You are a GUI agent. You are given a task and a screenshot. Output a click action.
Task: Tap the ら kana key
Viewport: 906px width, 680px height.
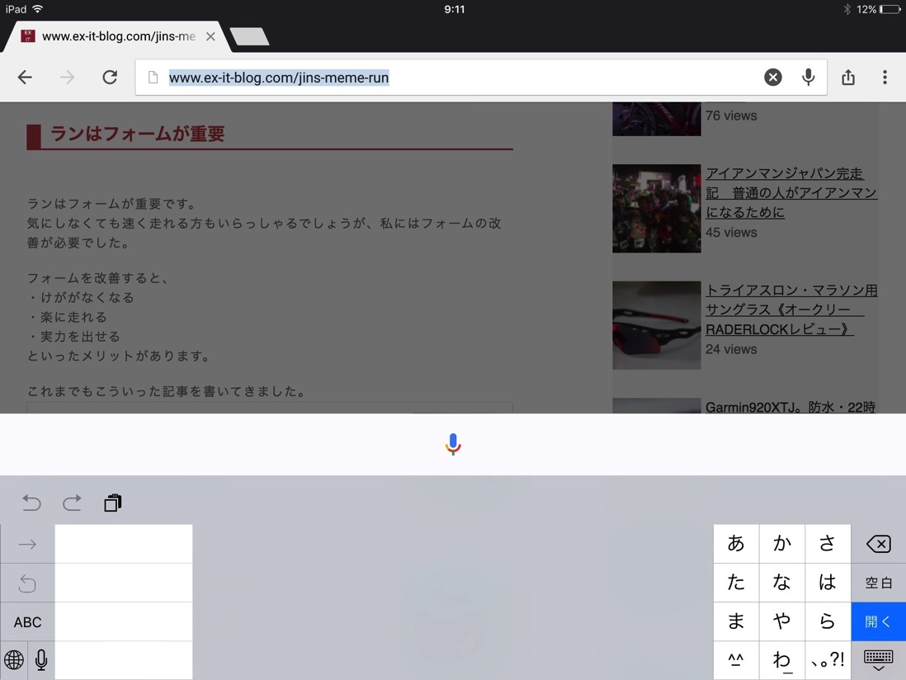point(828,621)
